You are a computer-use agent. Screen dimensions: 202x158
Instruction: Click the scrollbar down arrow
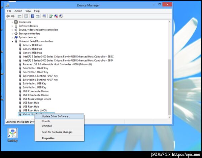click(170, 117)
